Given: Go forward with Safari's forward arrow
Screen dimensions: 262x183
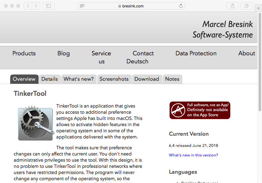Looking at the screenshot, I should coord(36,6).
